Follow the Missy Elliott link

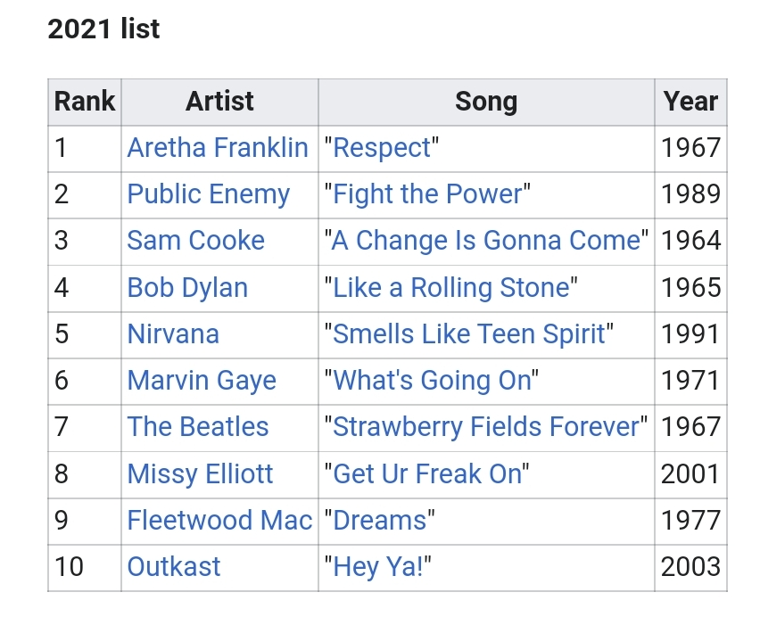point(200,473)
